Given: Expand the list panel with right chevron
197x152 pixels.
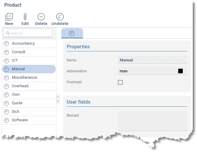Looking at the screenshot, I should pyautogui.click(x=58, y=101).
